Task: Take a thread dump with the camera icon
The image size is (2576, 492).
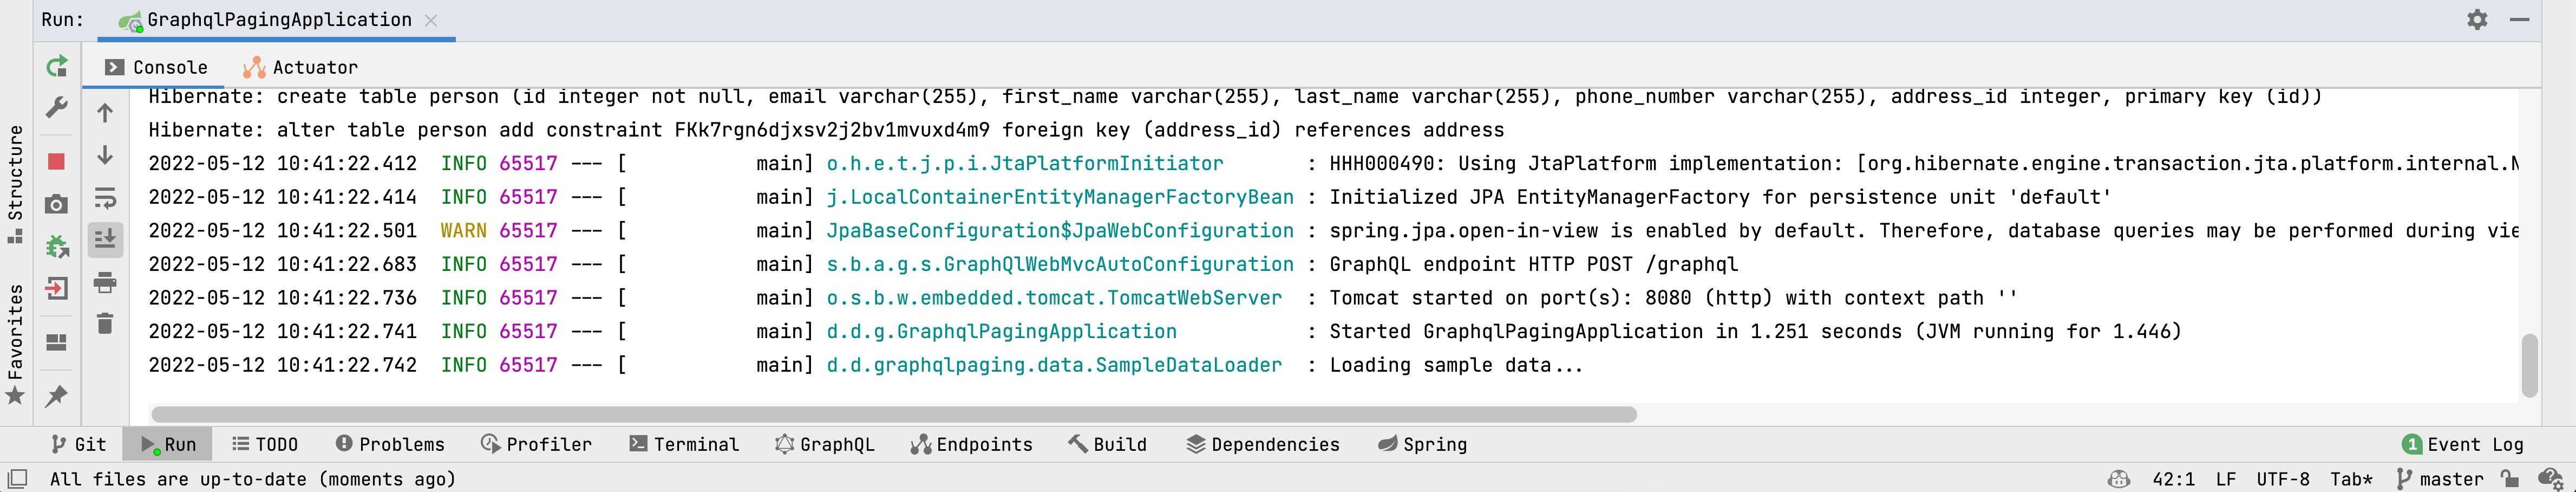Action: [57, 204]
